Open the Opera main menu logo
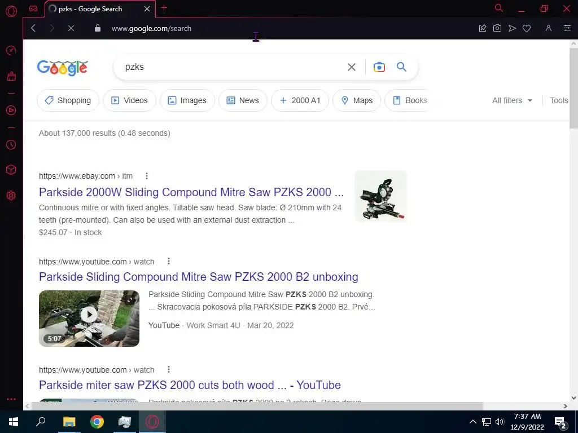The height and width of the screenshot is (433, 578). (x=11, y=11)
